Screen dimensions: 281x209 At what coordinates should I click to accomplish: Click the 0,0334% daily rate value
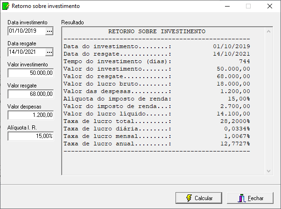pos(237,129)
